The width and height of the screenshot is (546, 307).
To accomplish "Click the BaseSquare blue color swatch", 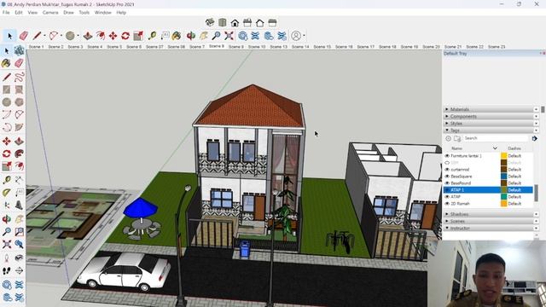I will point(504,177).
